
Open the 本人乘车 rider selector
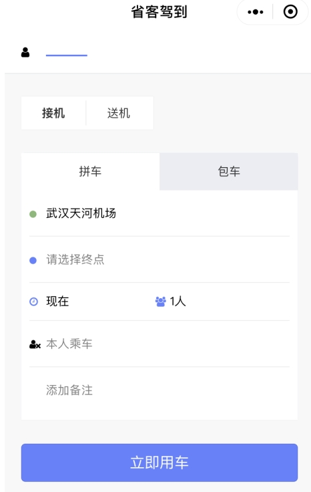[160, 344]
